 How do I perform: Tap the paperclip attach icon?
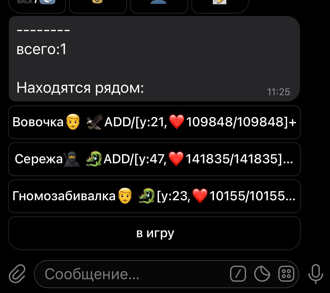click(x=17, y=274)
